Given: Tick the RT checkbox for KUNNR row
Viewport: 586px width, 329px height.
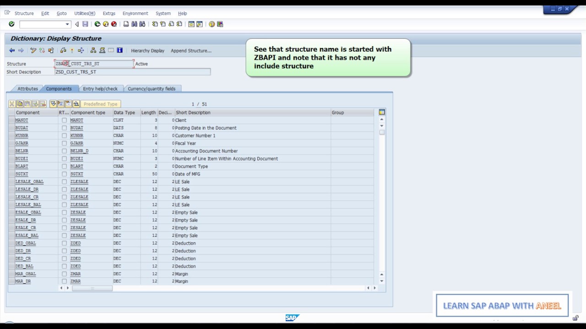Looking at the screenshot, I should pyautogui.click(x=64, y=136).
